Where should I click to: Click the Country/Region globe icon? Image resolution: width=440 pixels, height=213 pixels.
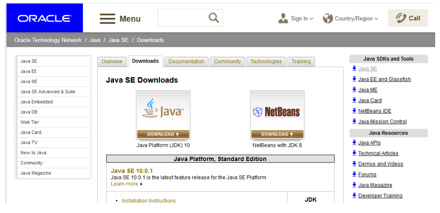tap(328, 18)
